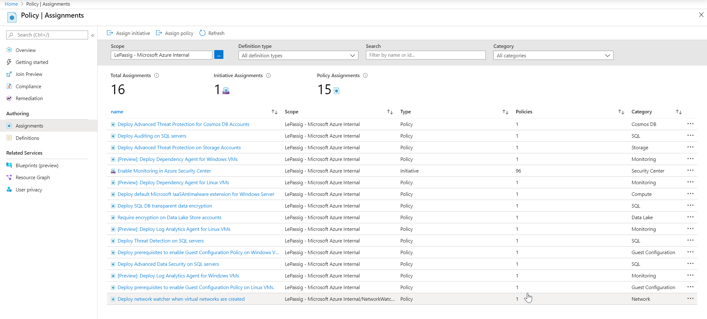Open Deploy network watcher when virtual networks are created
The image size is (707, 319).
pyautogui.click(x=181, y=299)
